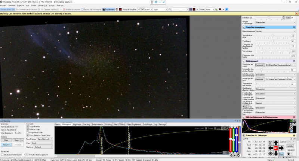The image size is (299, 161).
Task: Open the Live Stacking (Empilement) tool
Action: point(108,9)
